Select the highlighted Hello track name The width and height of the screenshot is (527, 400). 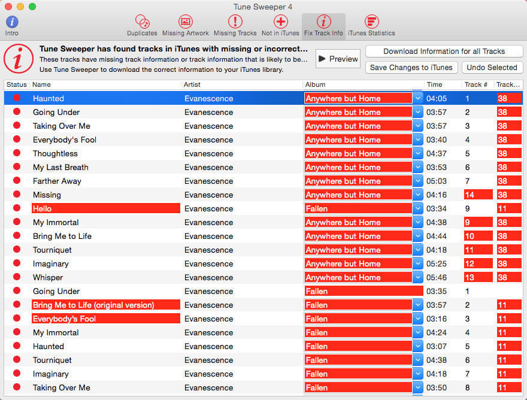pos(106,208)
